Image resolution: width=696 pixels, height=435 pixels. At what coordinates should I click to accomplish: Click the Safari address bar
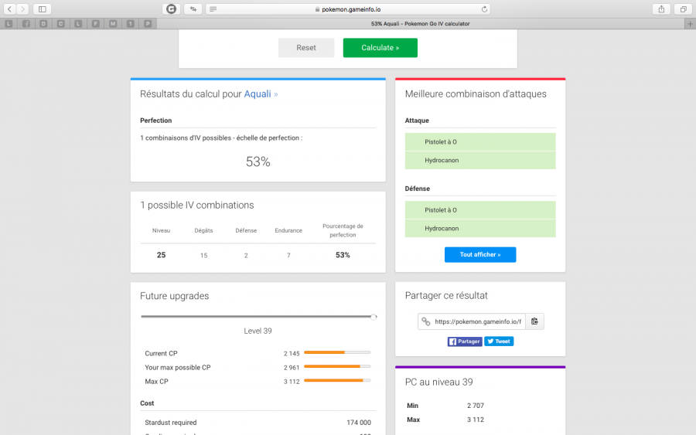coord(348,9)
